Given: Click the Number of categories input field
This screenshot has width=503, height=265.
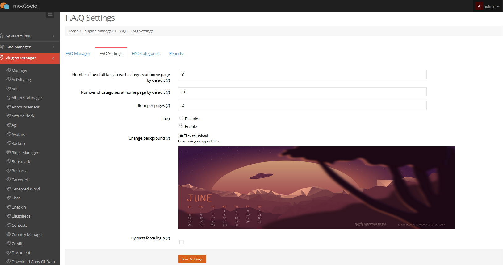Looking at the screenshot, I should coord(302,92).
